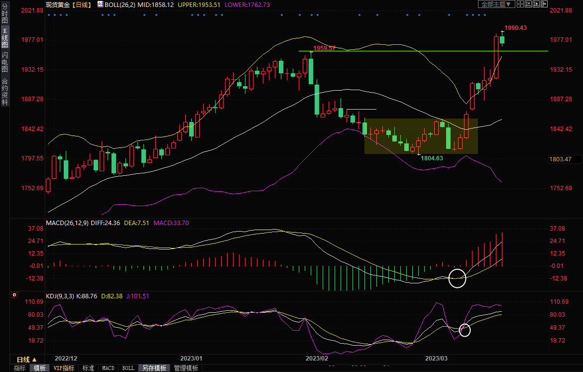Click the 【日线】 period label in chart title
This screenshot has width=583, height=372.
point(80,4)
